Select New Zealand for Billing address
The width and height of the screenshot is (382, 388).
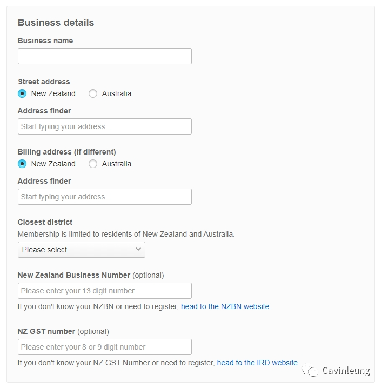click(x=22, y=164)
